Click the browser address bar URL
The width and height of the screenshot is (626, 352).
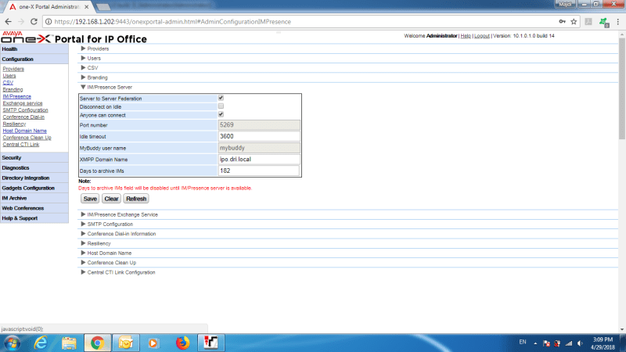coord(173,22)
